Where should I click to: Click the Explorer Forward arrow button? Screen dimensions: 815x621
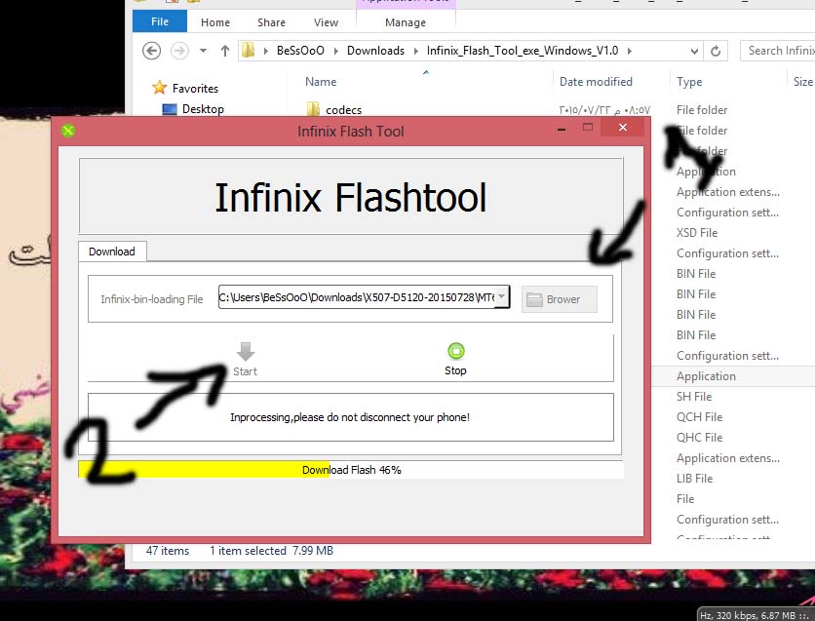(x=179, y=51)
